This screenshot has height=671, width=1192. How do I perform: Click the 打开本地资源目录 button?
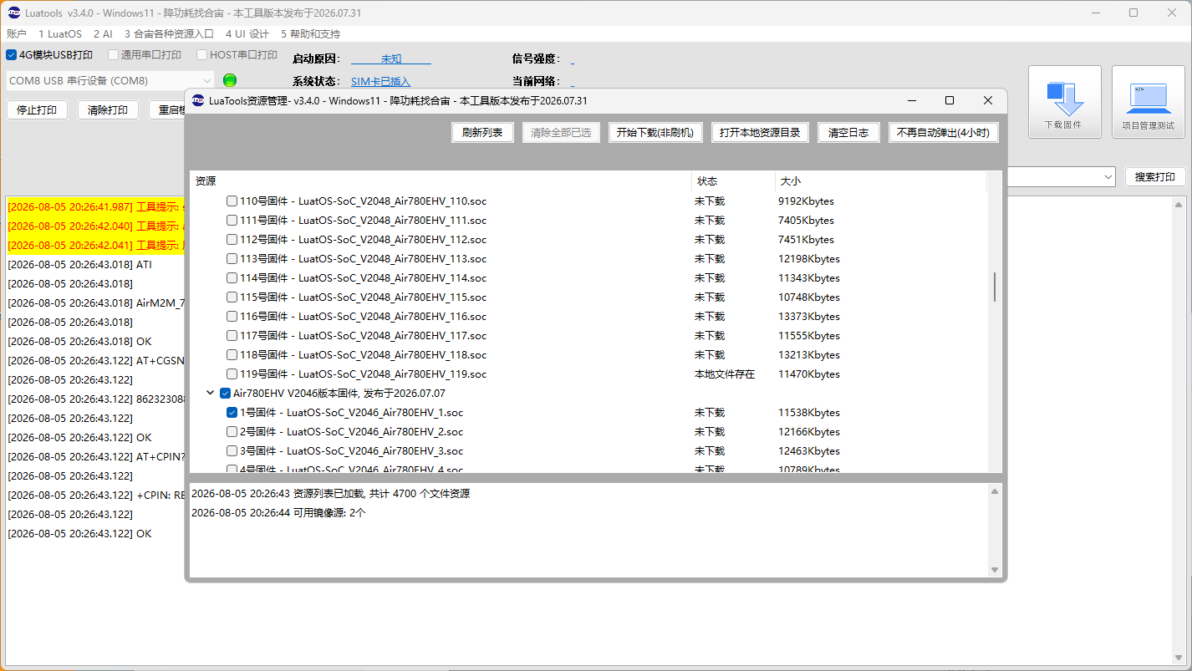click(x=761, y=133)
